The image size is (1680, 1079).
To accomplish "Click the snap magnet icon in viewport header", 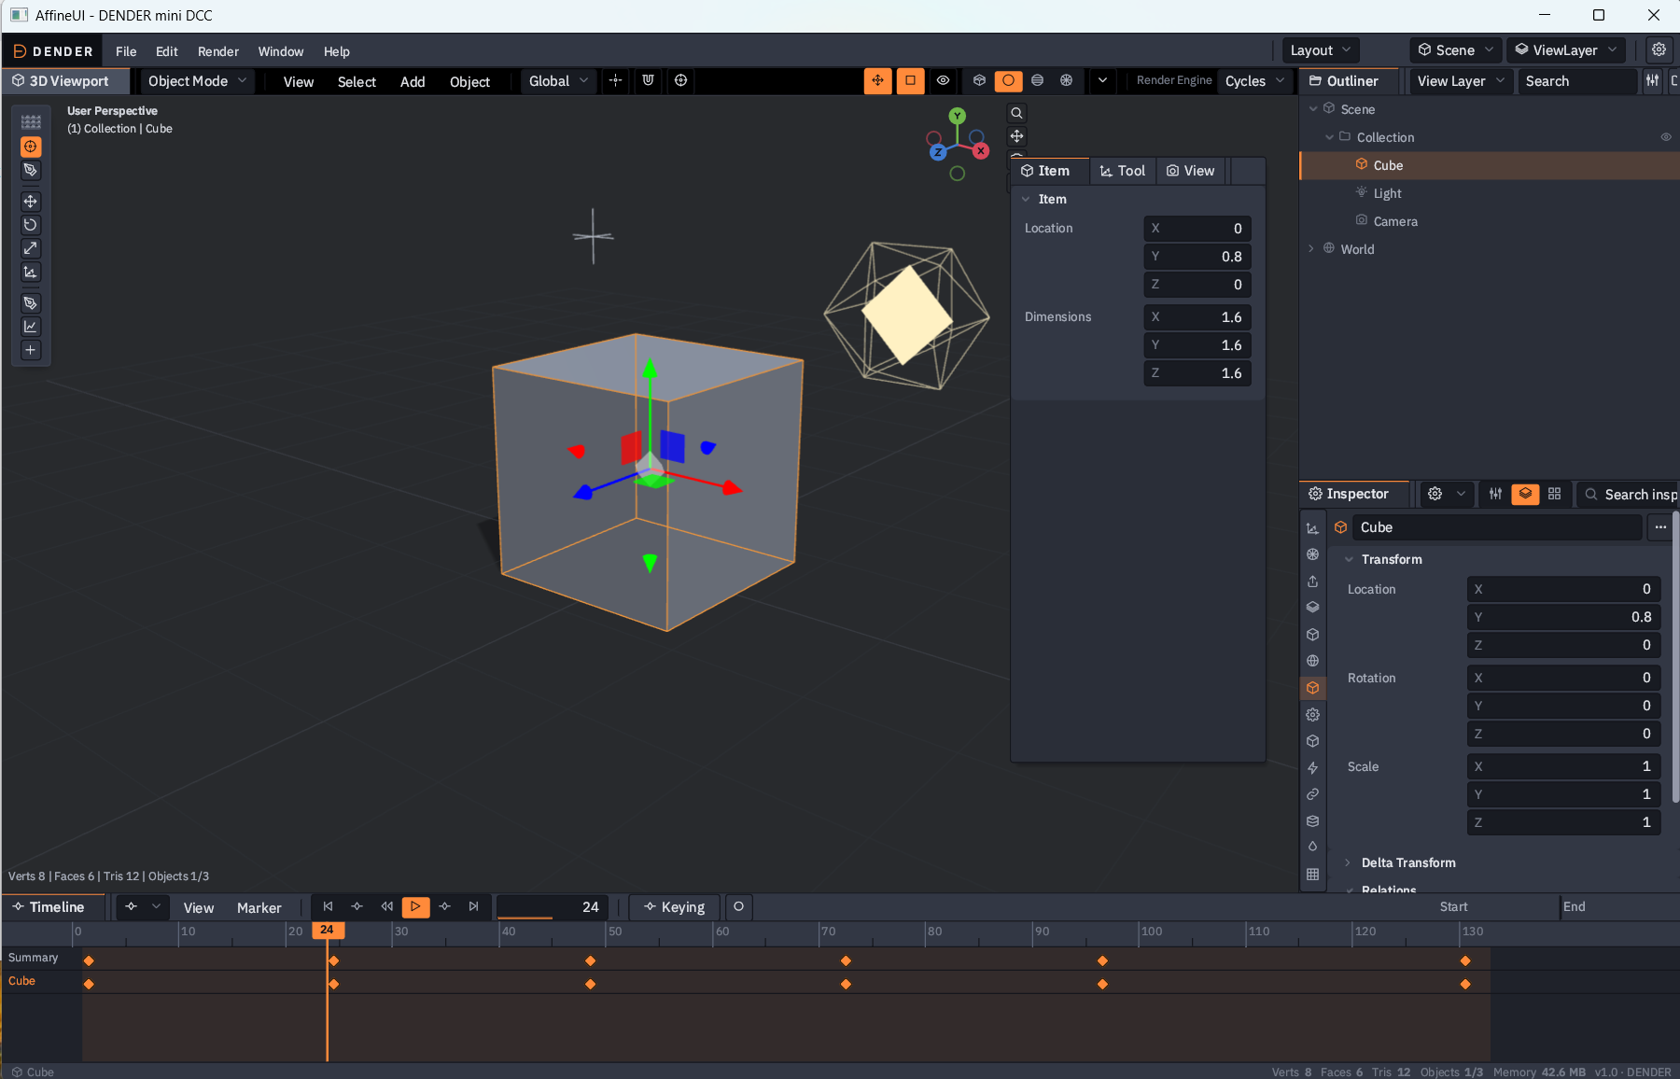I will pos(648,81).
